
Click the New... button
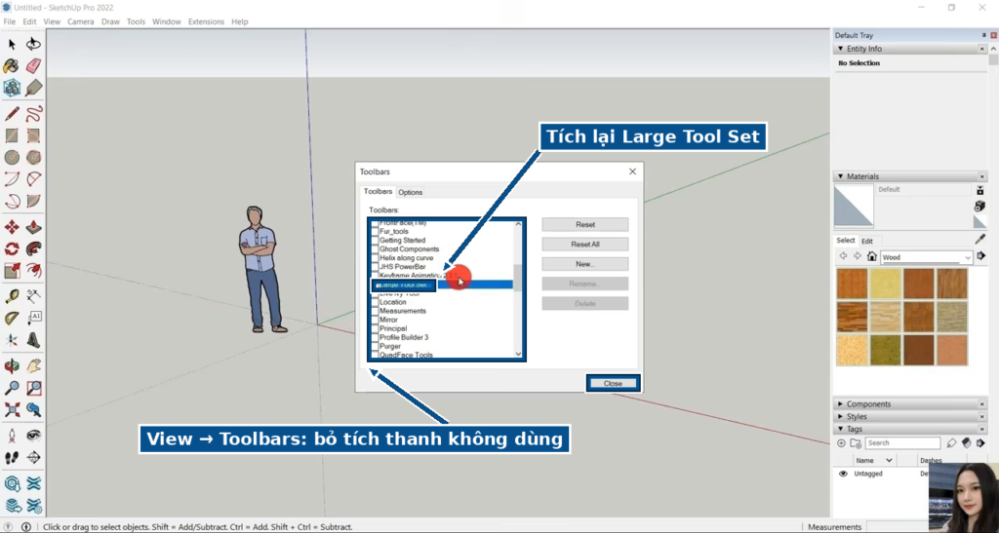(x=585, y=264)
